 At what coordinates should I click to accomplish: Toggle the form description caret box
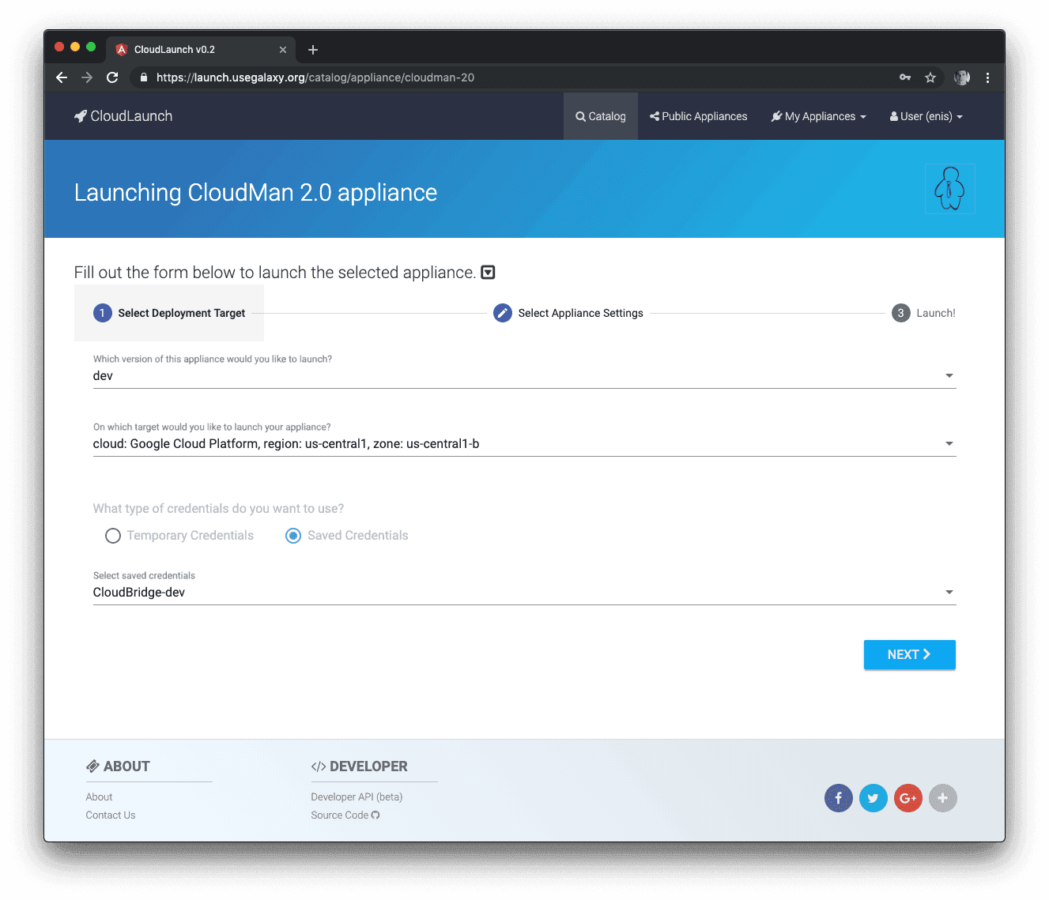(x=488, y=273)
